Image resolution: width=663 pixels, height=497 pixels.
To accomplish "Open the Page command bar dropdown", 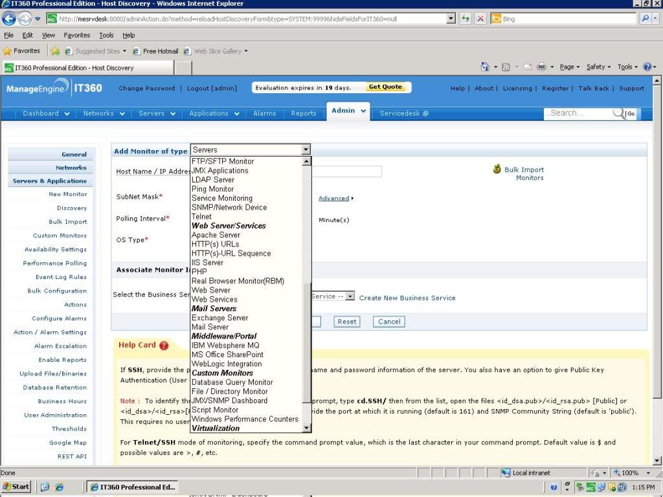I will click(570, 67).
